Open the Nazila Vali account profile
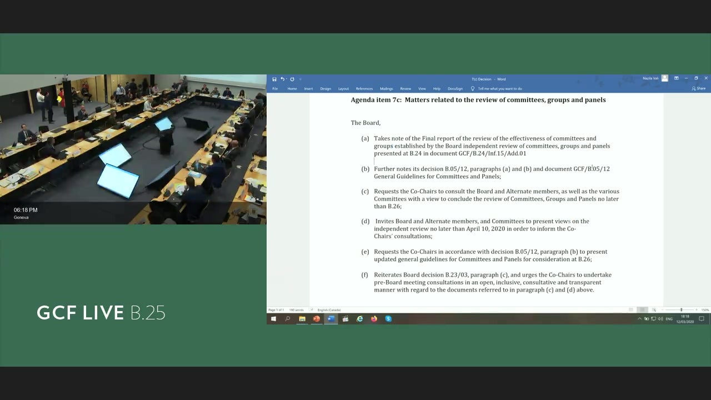Image resolution: width=711 pixels, height=400 pixels. point(655,79)
